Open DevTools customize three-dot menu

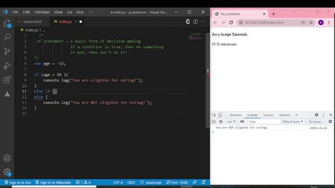[323, 115]
